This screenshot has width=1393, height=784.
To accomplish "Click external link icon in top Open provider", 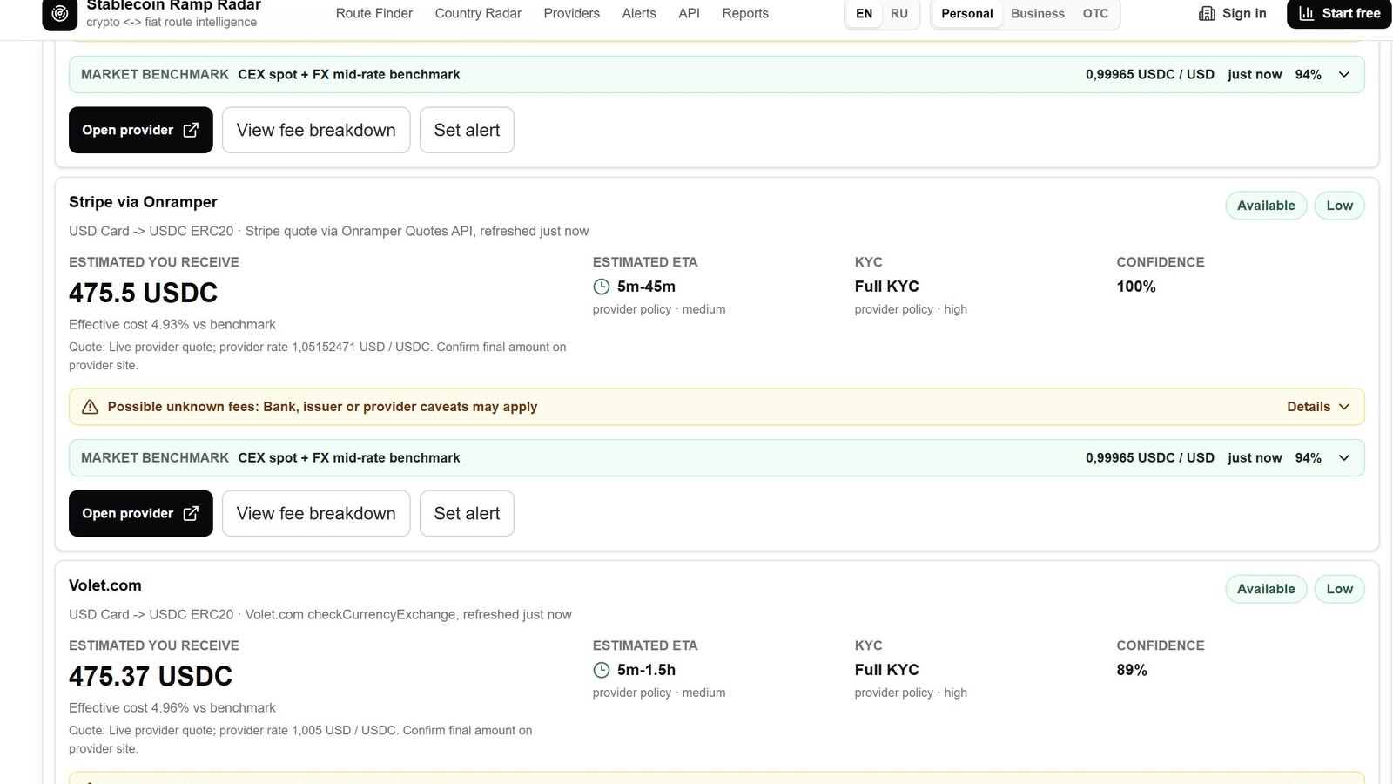I will [x=191, y=130].
